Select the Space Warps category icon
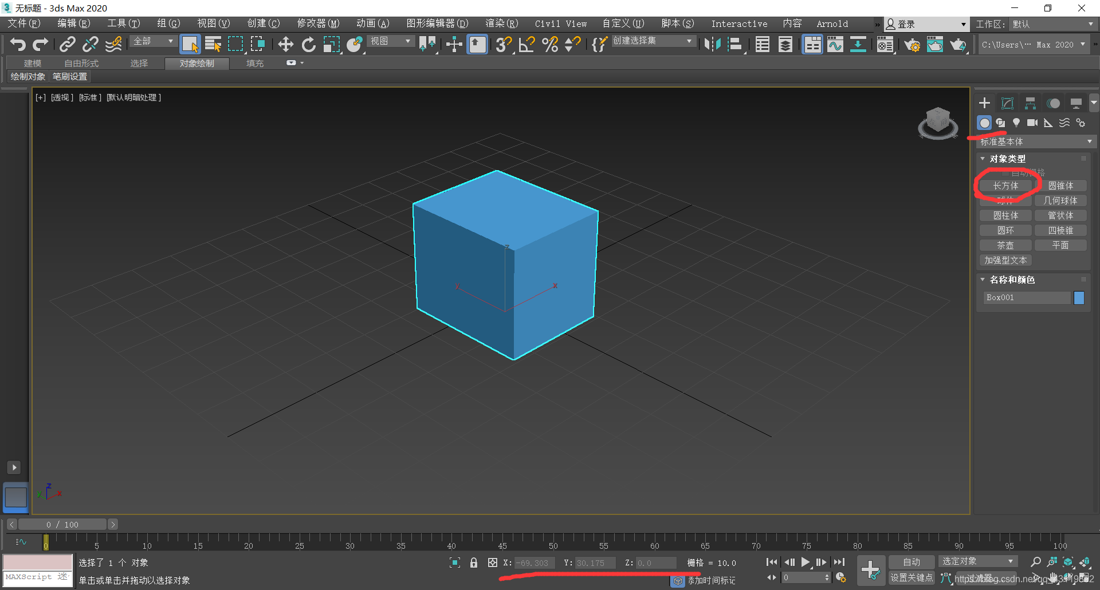This screenshot has height=590, width=1100. [x=1064, y=123]
